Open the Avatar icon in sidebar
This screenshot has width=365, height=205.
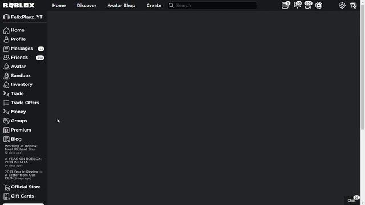click(6, 67)
